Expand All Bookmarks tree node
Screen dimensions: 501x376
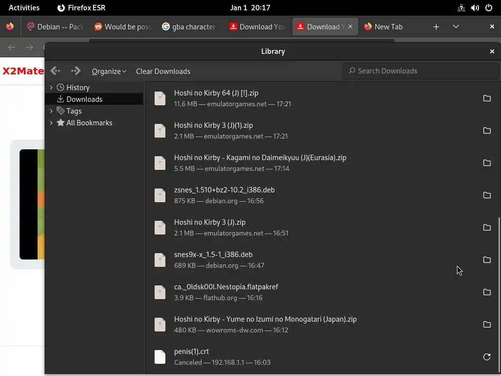click(51, 123)
